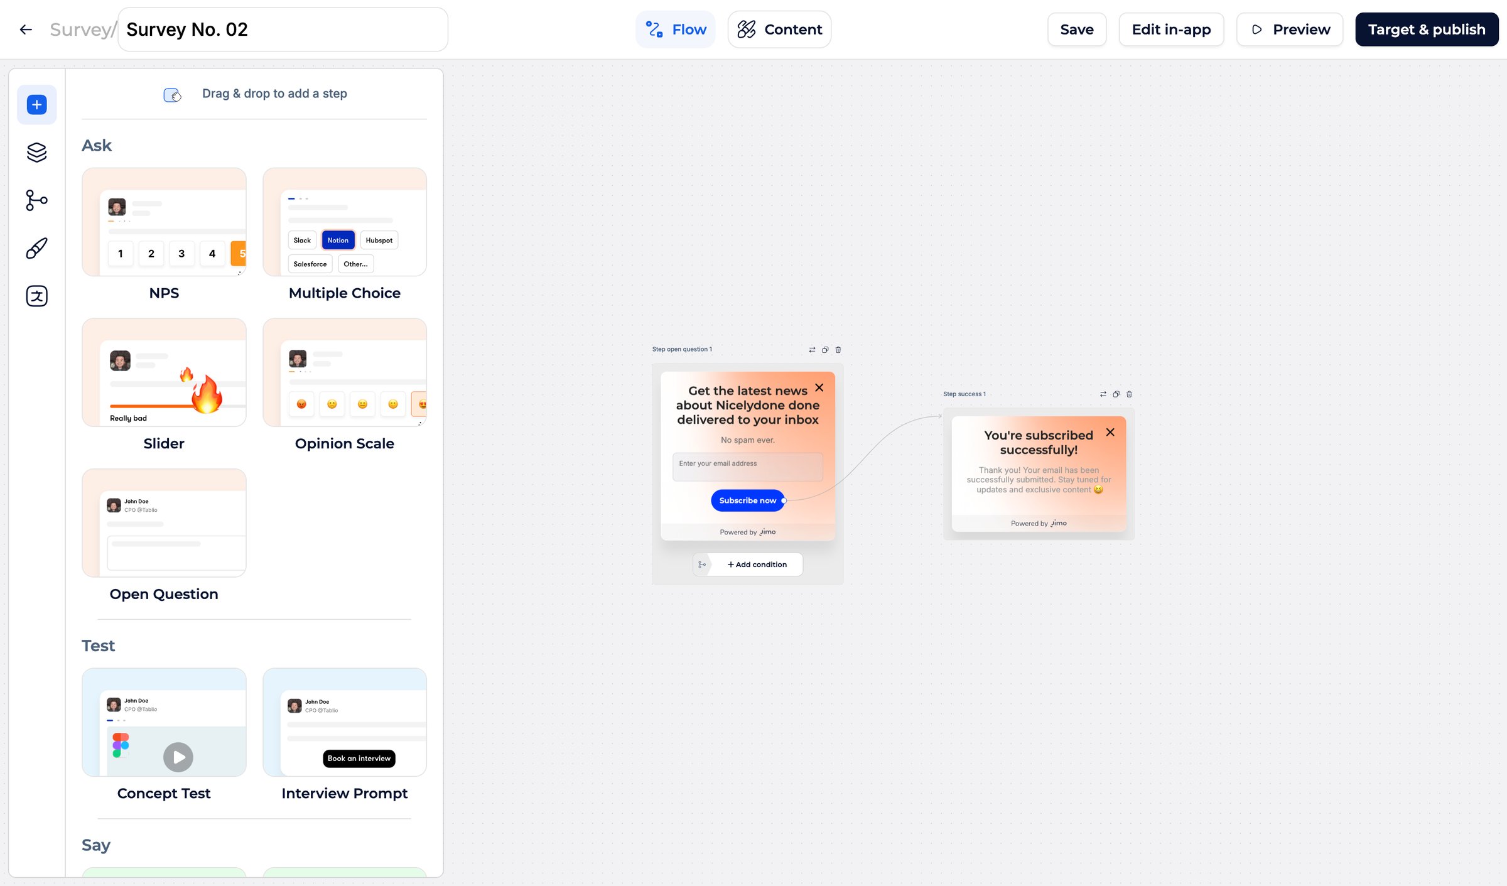
Task: Delete Step success 1
Action: [x=1129, y=394]
